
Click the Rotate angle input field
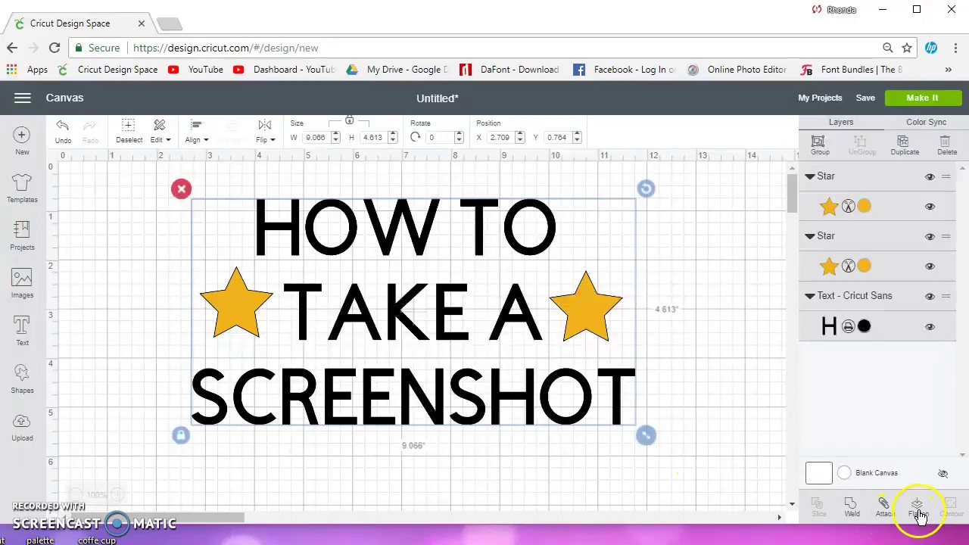tap(439, 137)
